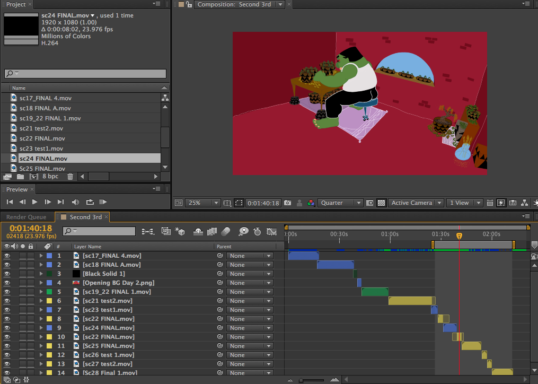This screenshot has height=384, width=538.
Task: Step back one frame in Preview
Action: pos(22,202)
